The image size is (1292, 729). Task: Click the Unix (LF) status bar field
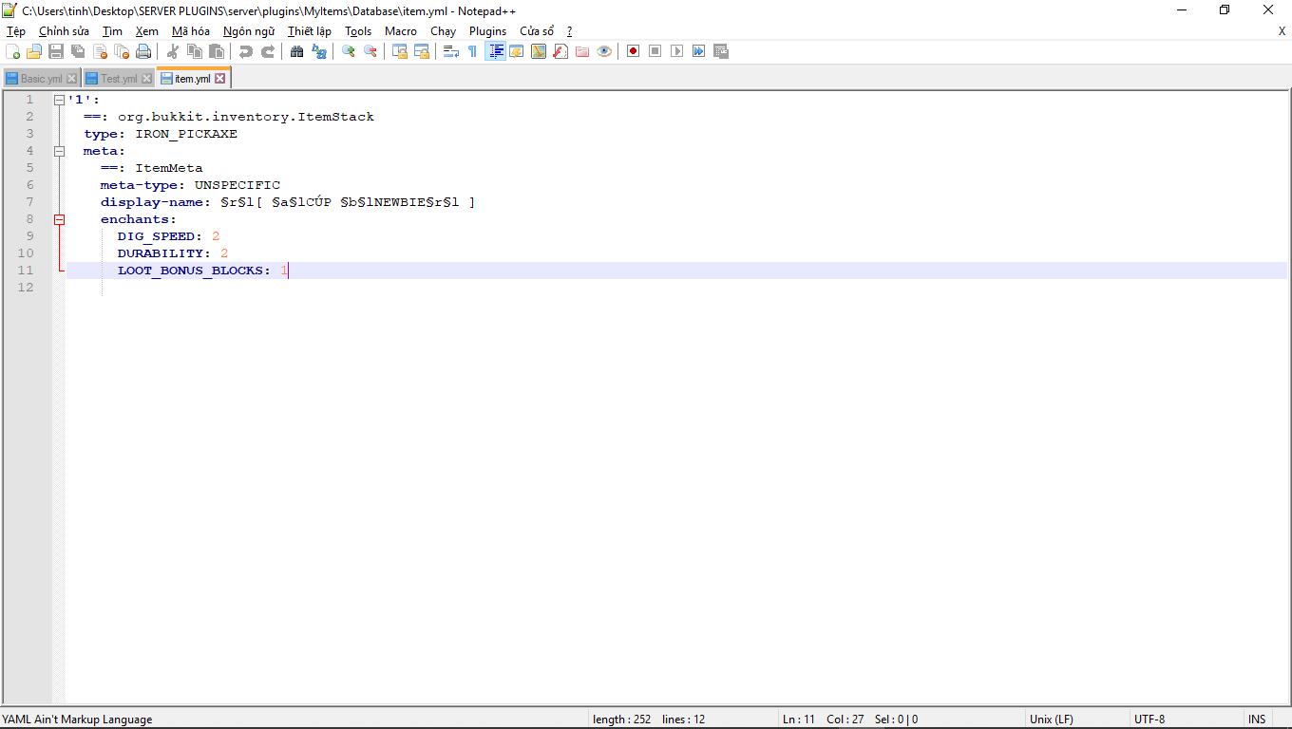pos(1052,720)
